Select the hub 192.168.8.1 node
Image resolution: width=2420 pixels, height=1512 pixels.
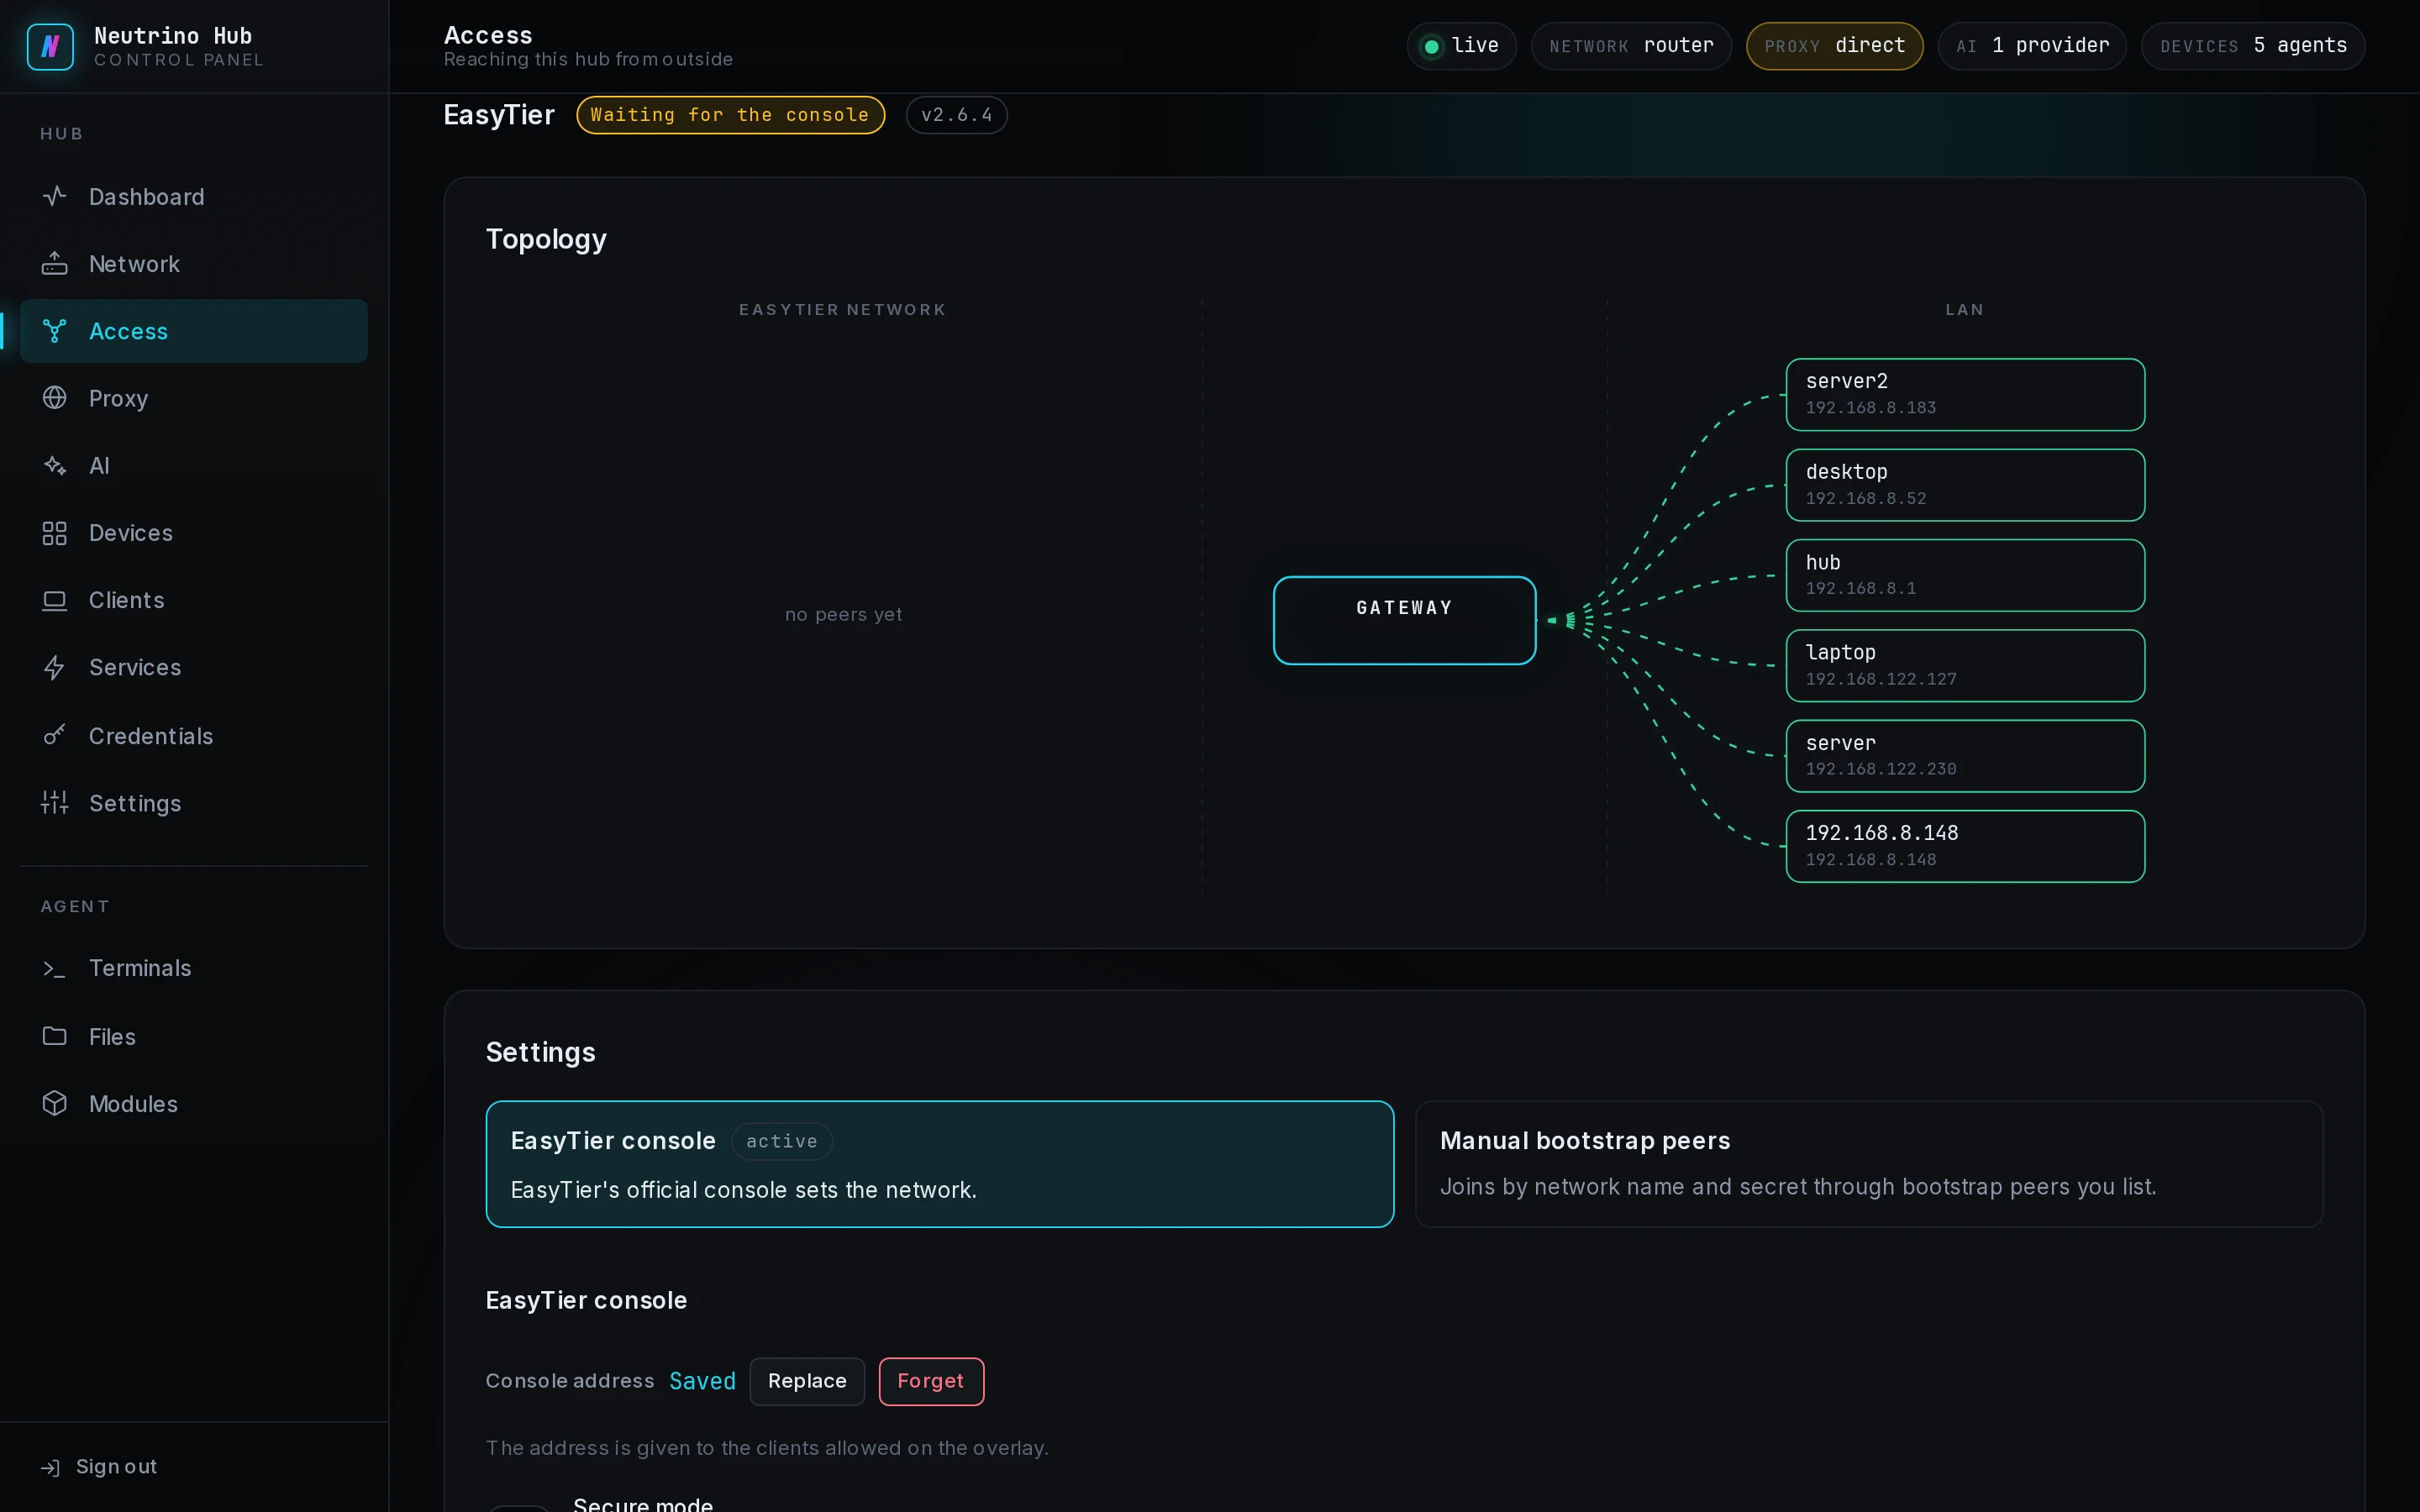pyautogui.click(x=1965, y=575)
